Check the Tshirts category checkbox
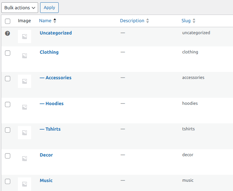Image resolution: width=233 pixels, height=191 pixels. tap(8, 130)
